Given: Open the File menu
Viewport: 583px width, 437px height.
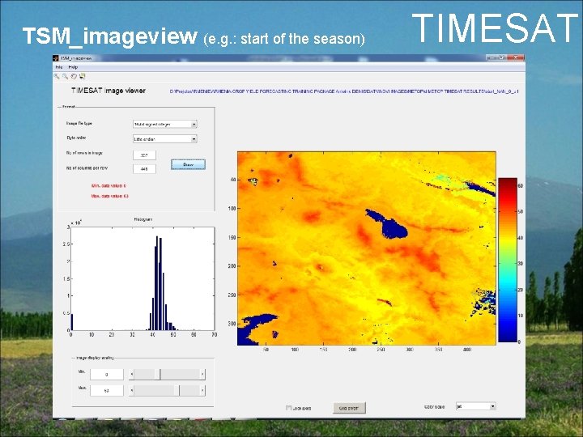Looking at the screenshot, I should tap(59, 67).
